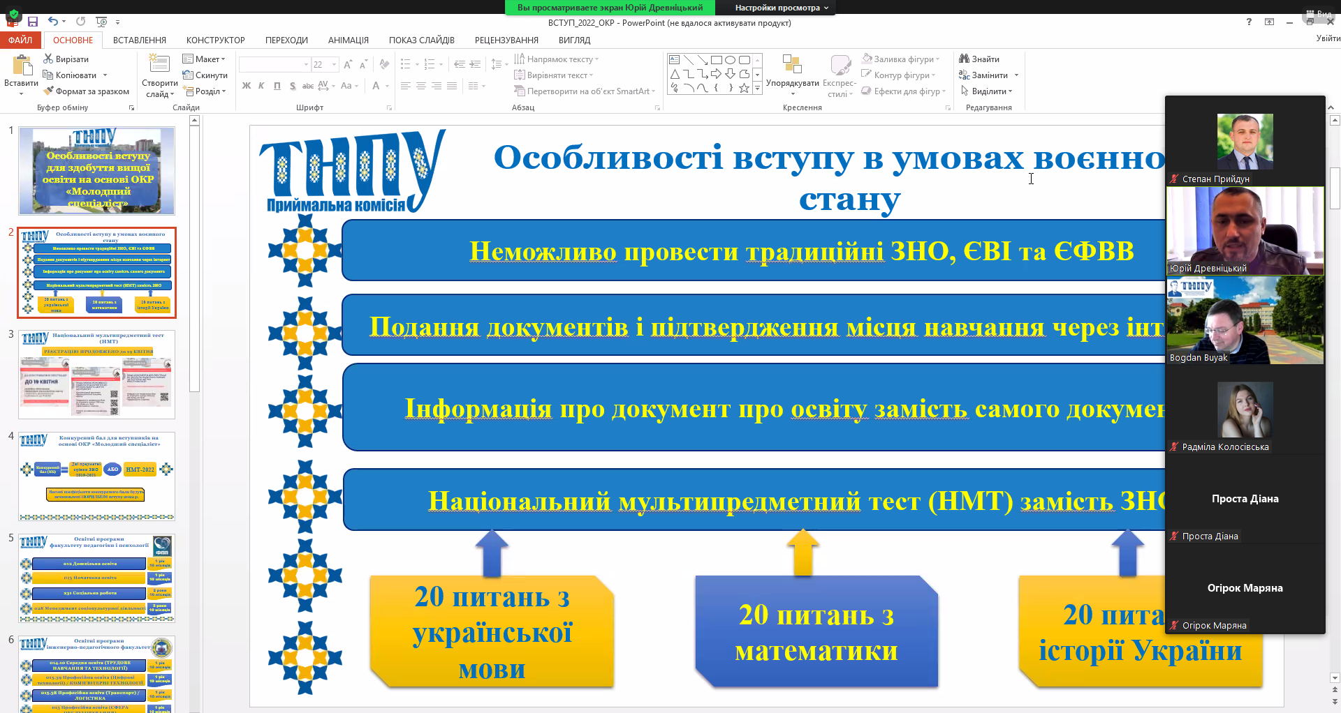Select the numbered list icon
Image resolution: width=1341 pixels, height=713 pixels.
430,63
